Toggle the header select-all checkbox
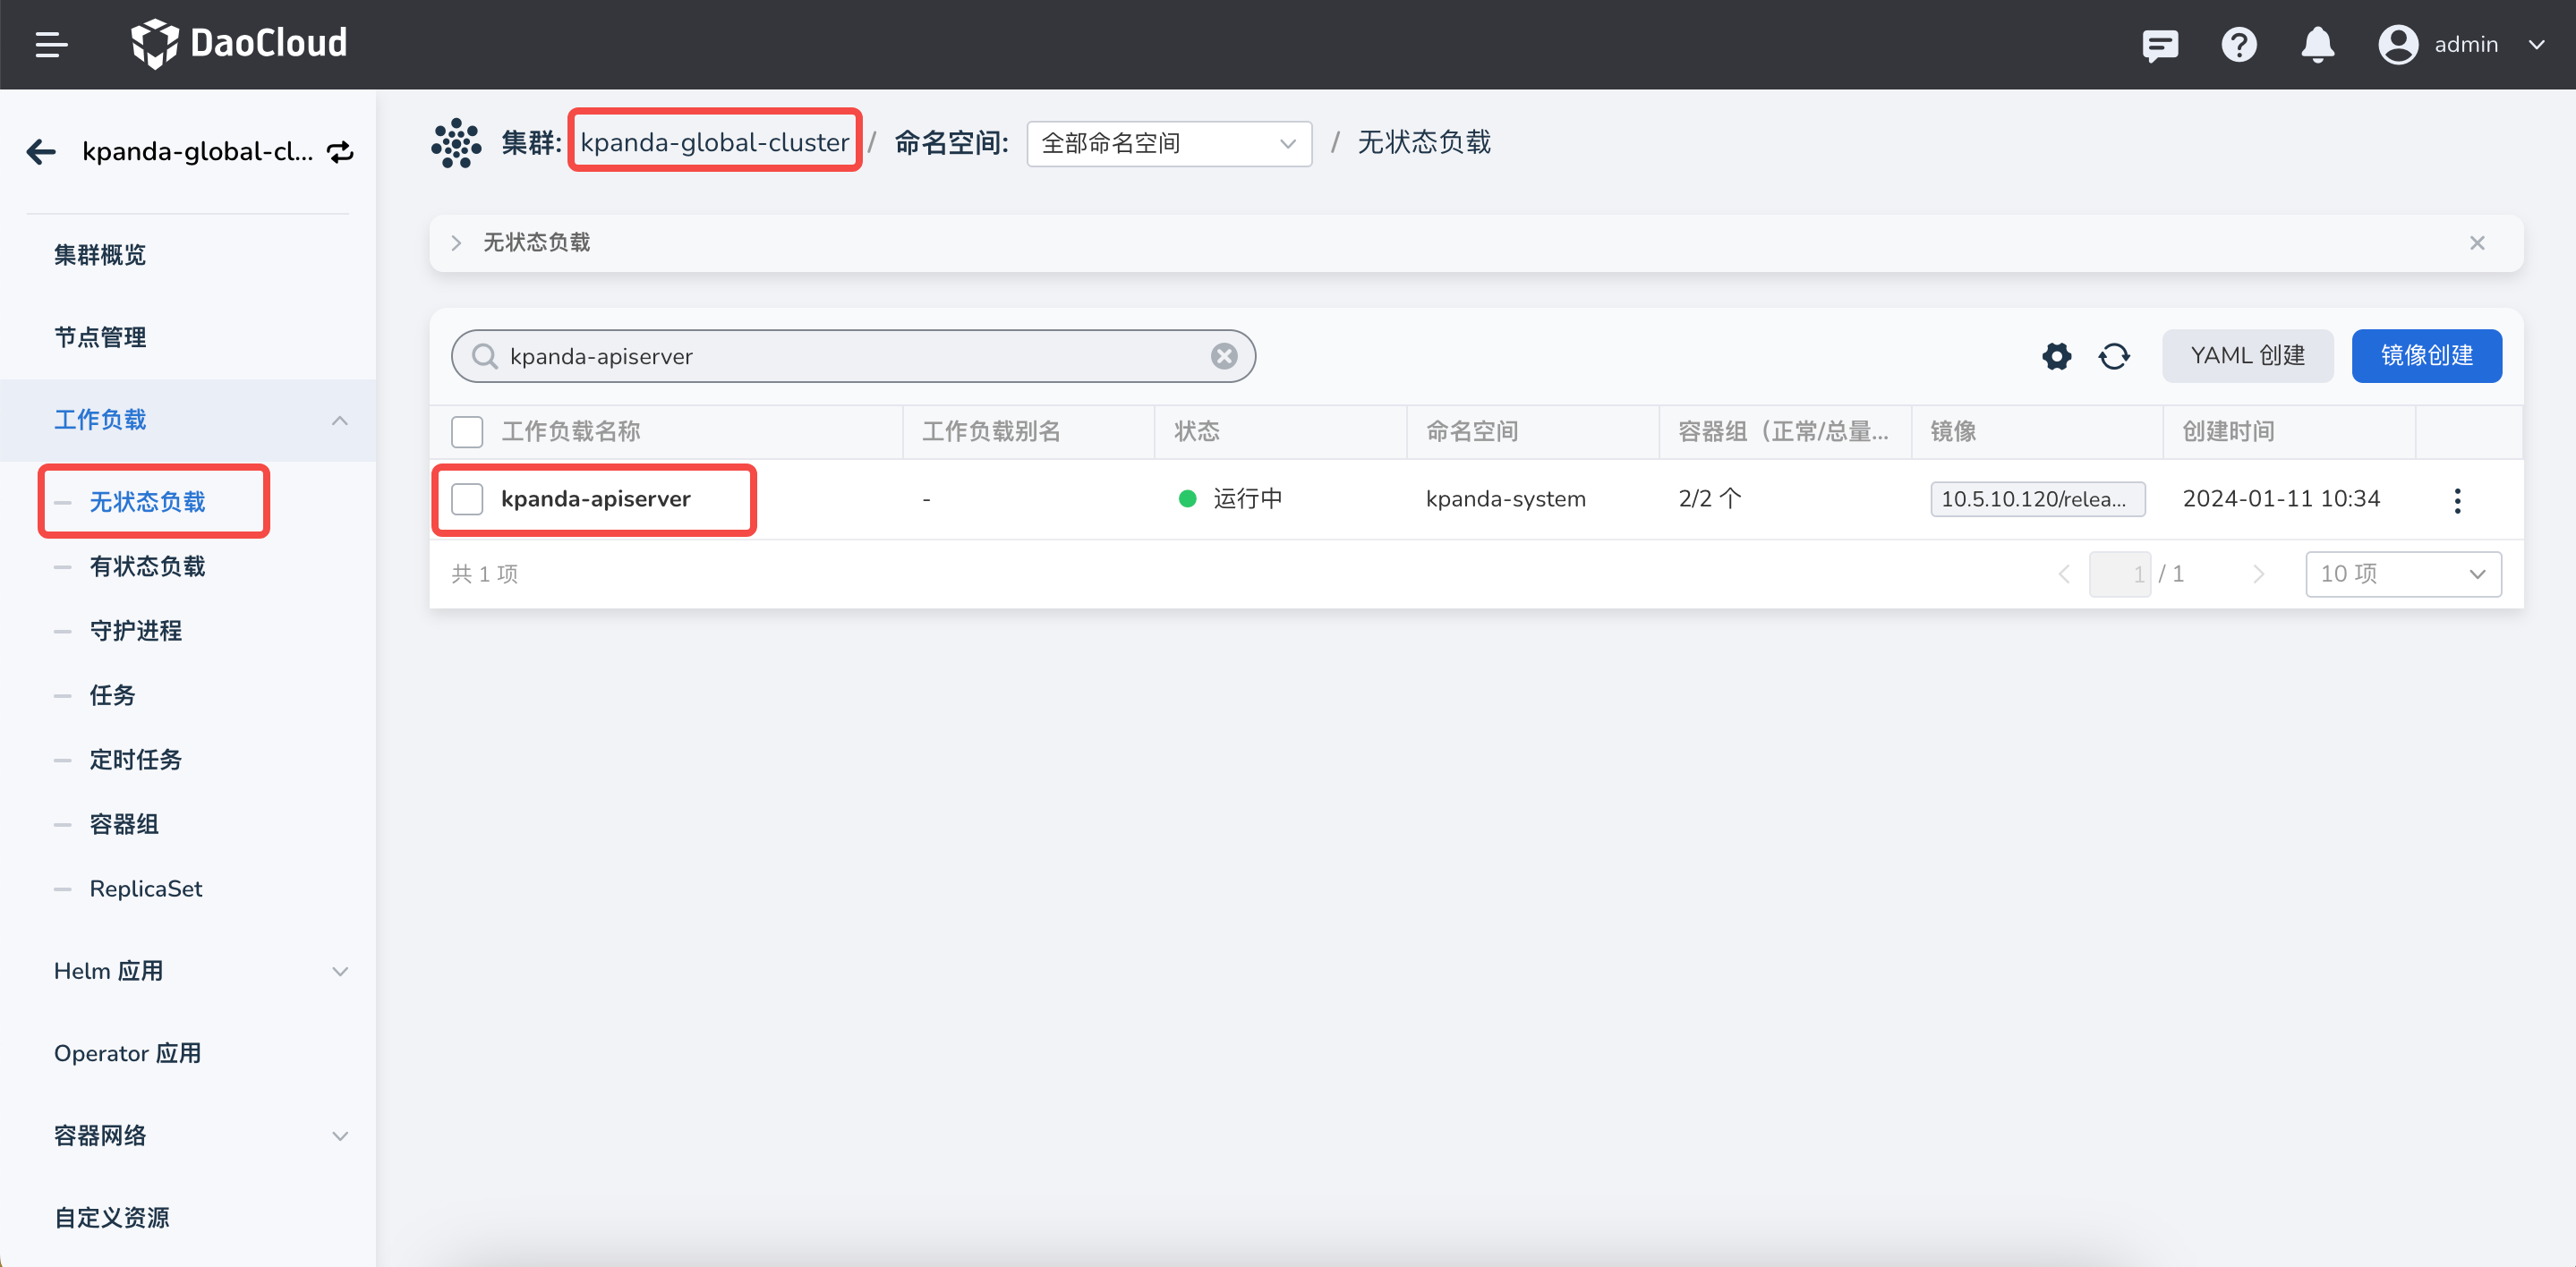Image resolution: width=2576 pixels, height=1267 pixels. (x=468, y=432)
